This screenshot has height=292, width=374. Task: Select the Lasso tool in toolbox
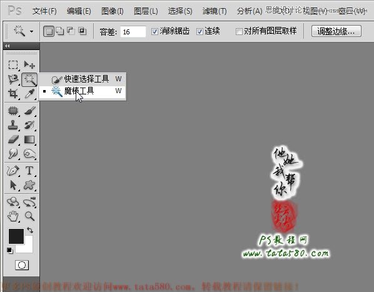pyautogui.click(x=13, y=79)
